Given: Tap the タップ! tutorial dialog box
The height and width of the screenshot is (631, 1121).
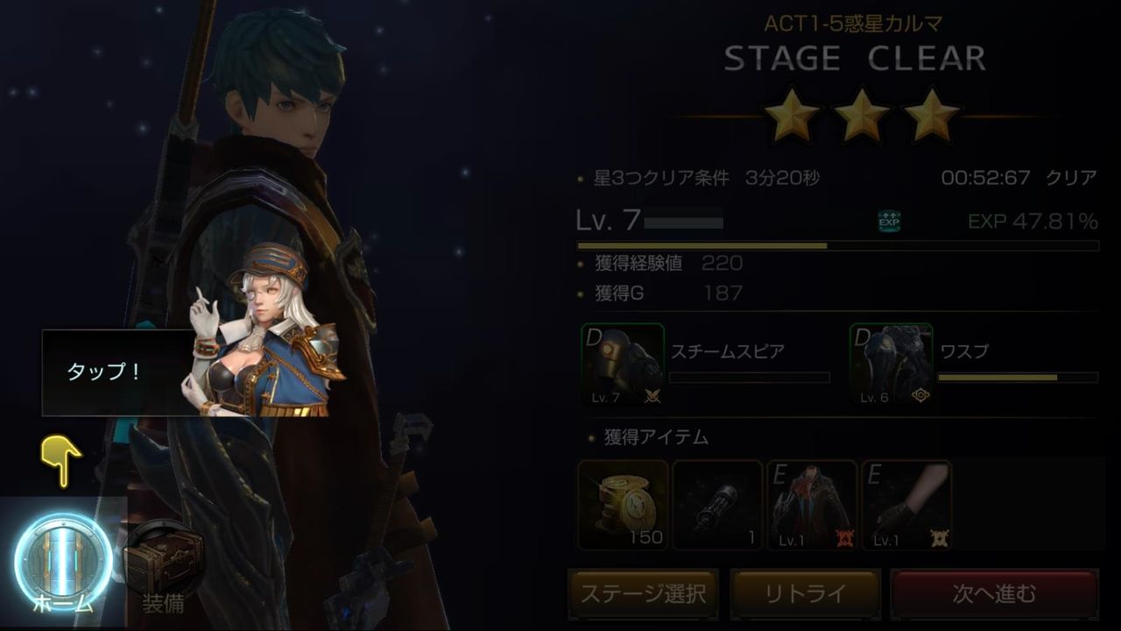Looking at the screenshot, I should (117, 372).
